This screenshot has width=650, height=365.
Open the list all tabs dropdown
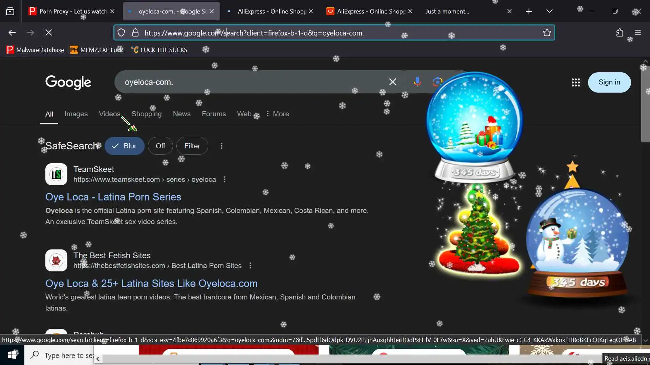click(549, 11)
